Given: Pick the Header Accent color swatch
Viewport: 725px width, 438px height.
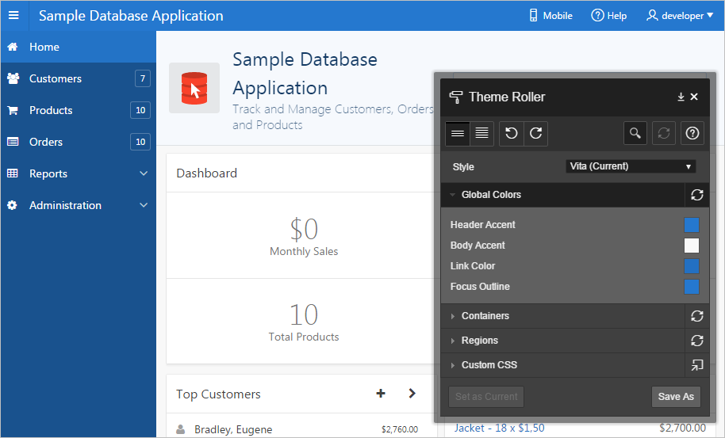Looking at the screenshot, I should click(x=692, y=225).
